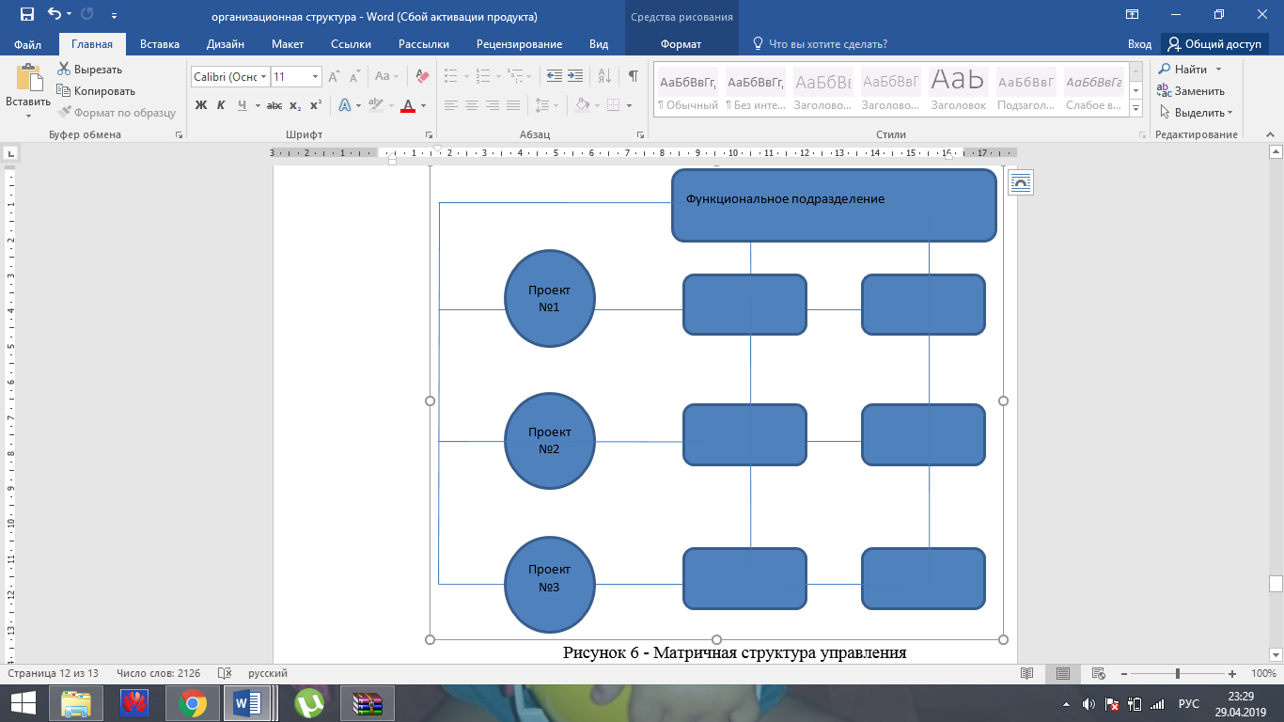The height and width of the screenshot is (722, 1284).
Task: Click the Clear formatting eraser icon
Action: 421,76
